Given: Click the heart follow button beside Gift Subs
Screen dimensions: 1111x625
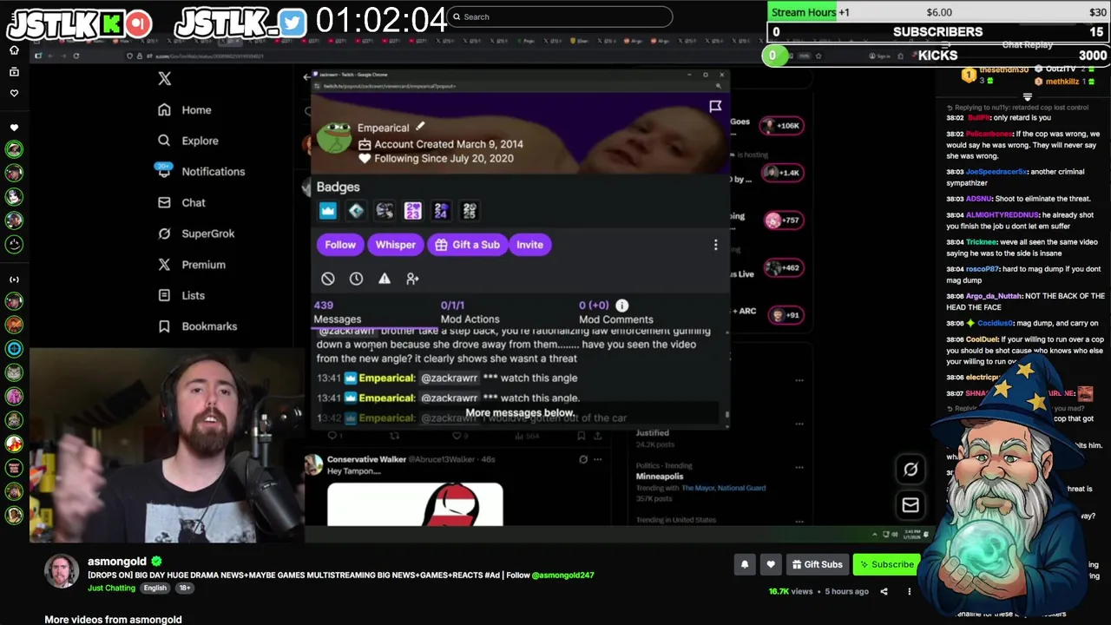Looking at the screenshot, I should coord(771,564).
